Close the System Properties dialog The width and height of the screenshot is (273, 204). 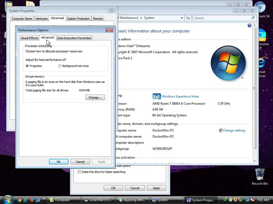click(111, 11)
